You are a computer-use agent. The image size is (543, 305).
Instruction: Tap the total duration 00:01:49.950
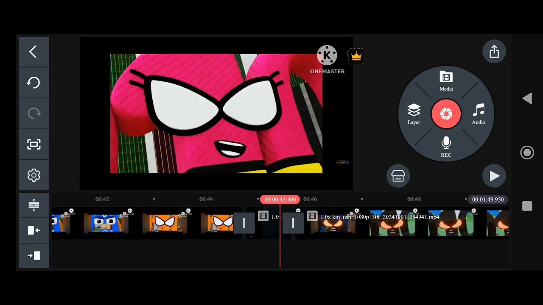(x=488, y=199)
